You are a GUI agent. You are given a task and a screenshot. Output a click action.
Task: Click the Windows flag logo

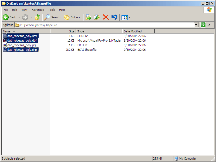pyautogui.click(x=209, y=10)
